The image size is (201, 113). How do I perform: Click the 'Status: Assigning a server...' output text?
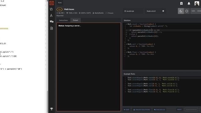tap(70, 26)
